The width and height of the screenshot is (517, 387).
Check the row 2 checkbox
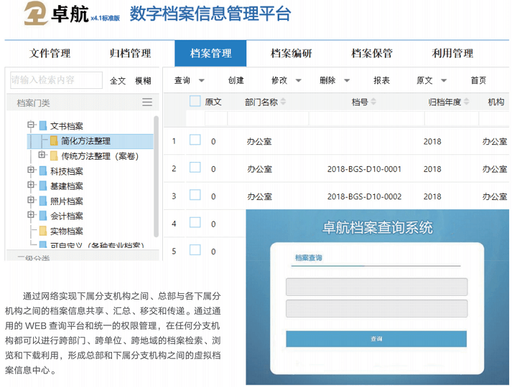(195, 168)
